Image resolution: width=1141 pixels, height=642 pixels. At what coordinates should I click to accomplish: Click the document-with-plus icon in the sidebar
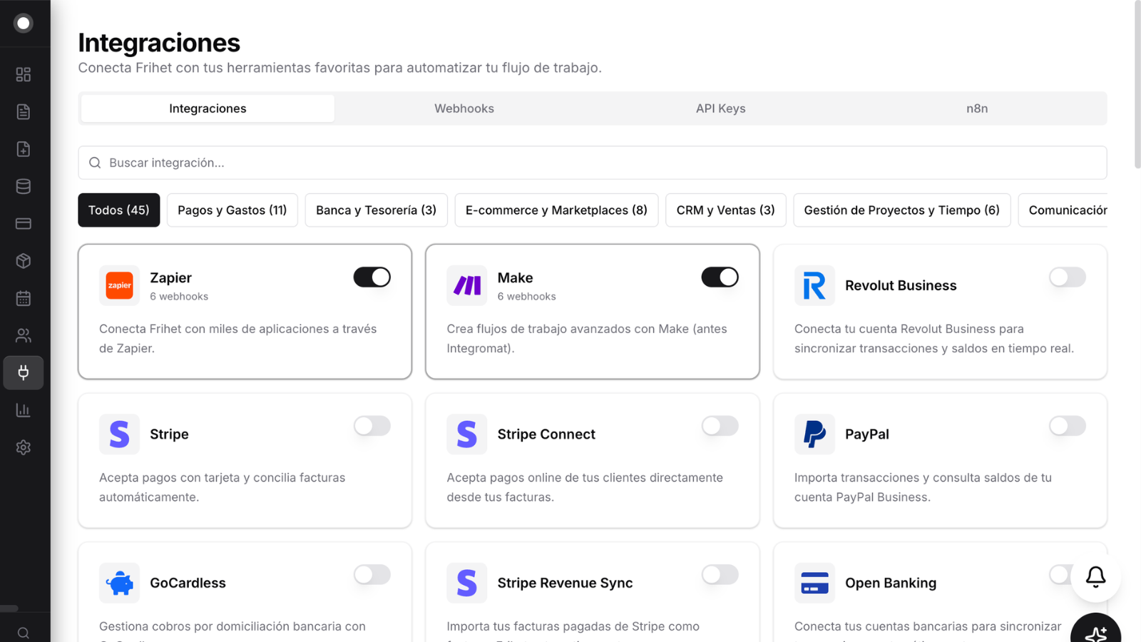tap(24, 149)
